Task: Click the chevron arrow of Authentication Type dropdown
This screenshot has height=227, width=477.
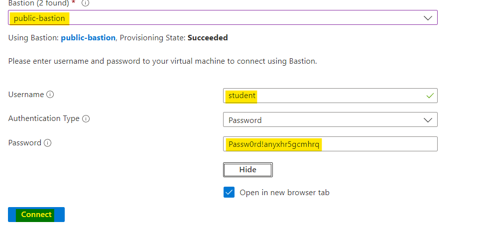Action: point(428,120)
